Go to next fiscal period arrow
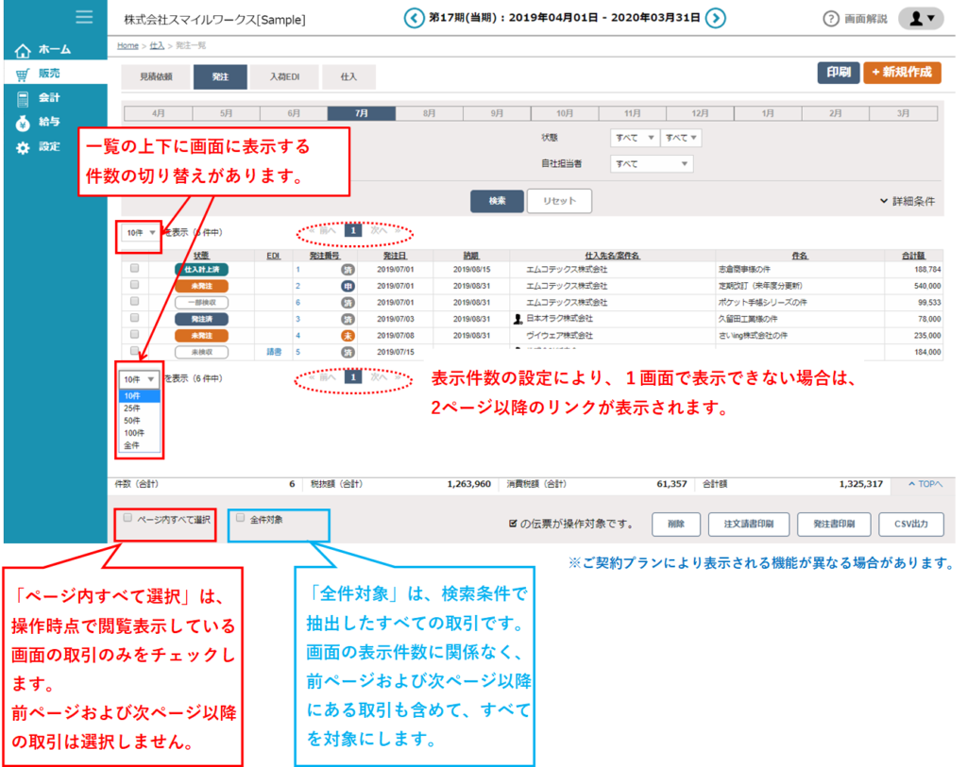 click(x=716, y=18)
